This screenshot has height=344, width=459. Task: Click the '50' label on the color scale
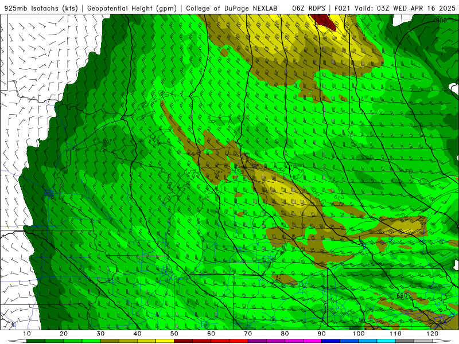[174, 334]
